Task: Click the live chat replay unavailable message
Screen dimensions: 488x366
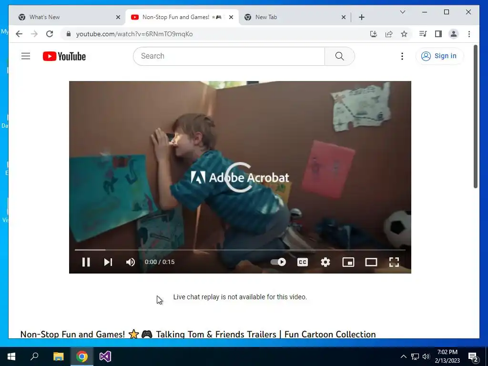Action: (240, 297)
